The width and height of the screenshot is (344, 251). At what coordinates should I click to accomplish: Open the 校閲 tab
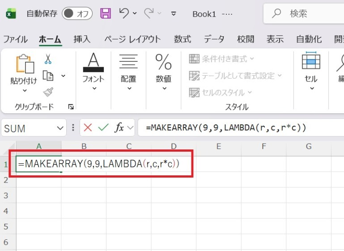(246, 39)
